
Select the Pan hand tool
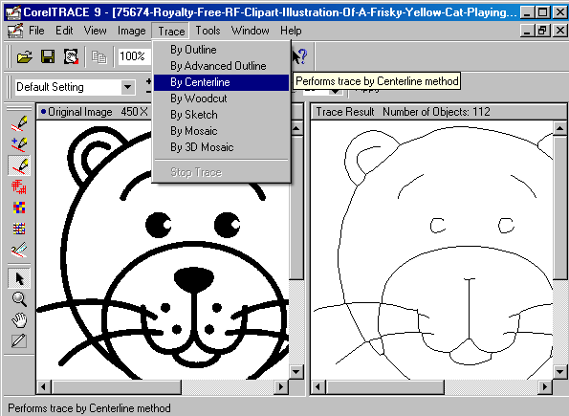coord(19,320)
